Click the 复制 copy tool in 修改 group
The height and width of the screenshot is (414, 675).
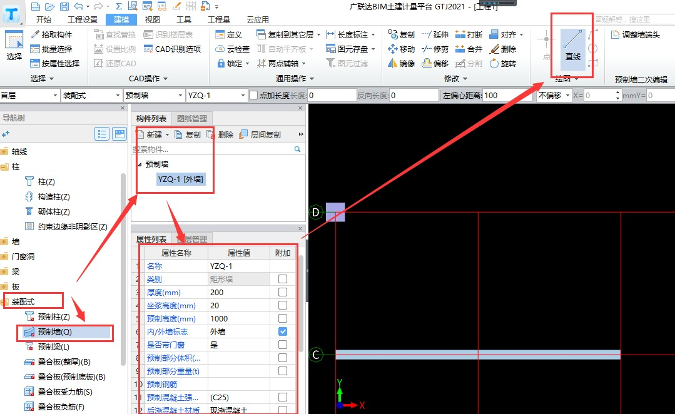tap(401, 34)
